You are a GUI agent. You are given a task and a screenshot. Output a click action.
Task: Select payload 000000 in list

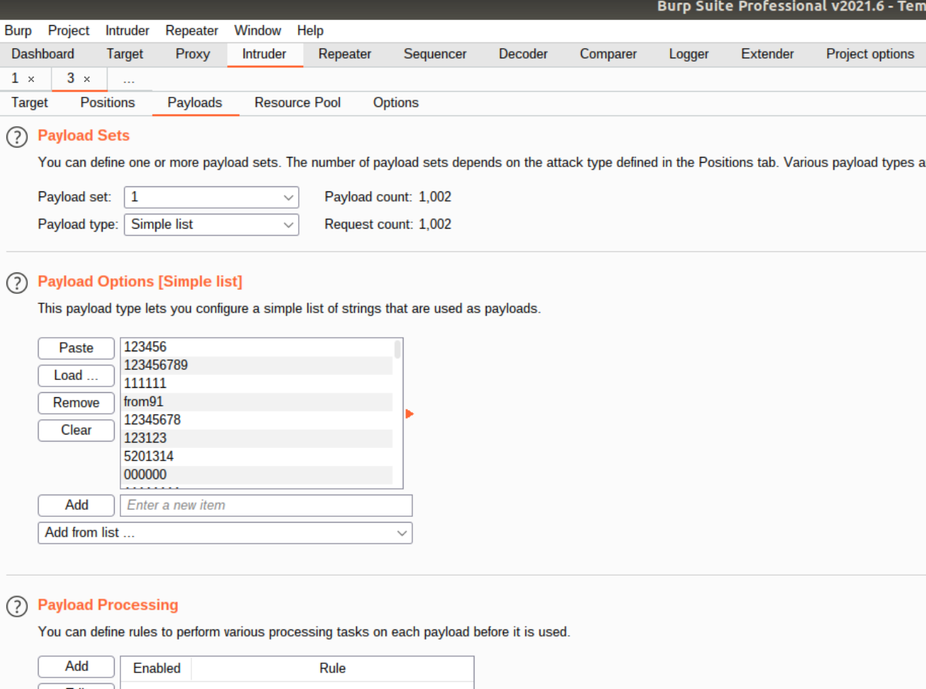point(257,475)
